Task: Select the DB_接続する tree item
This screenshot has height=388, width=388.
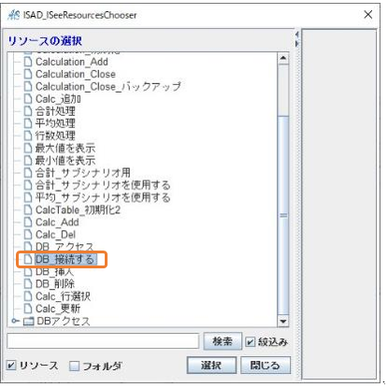Action: pyautogui.click(x=65, y=259)
